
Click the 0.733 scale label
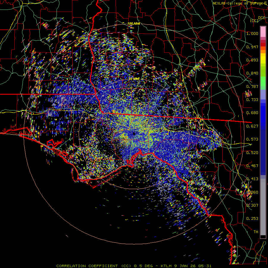click(252, 100)
